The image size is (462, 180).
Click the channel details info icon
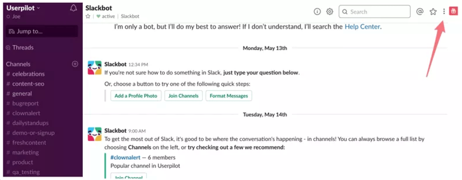click(317, 12)
